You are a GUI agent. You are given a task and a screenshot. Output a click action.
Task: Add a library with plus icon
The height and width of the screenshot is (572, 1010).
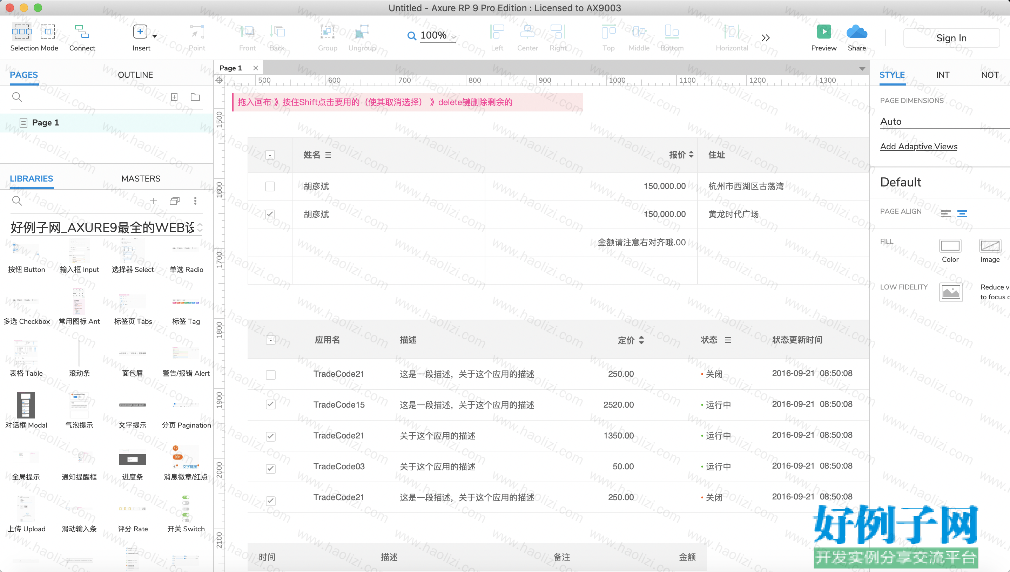coord(153,201)
